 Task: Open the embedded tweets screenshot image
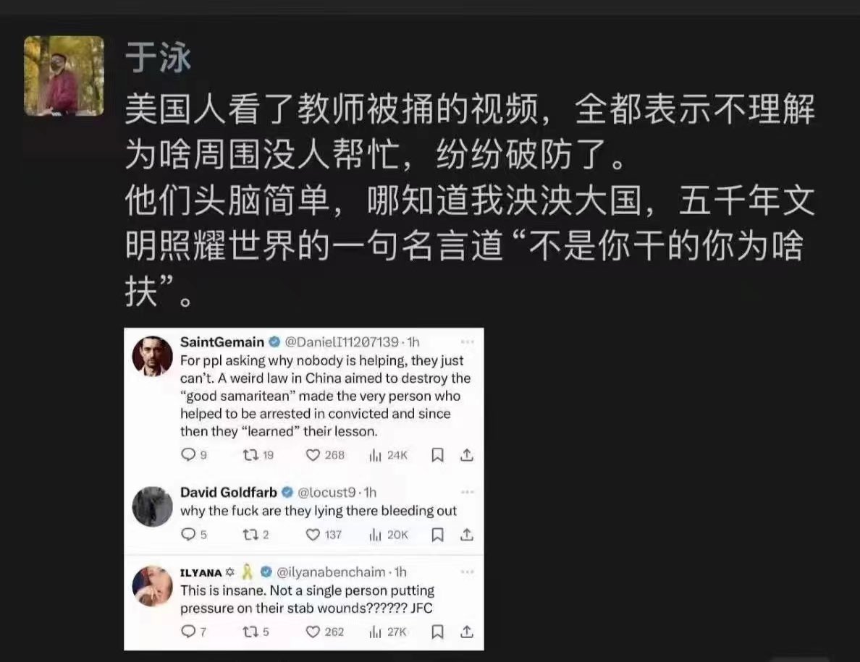[x=304, y=489]
